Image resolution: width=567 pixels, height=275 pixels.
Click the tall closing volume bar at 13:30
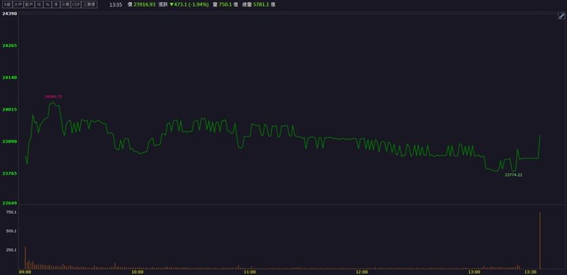click(540, 240)
